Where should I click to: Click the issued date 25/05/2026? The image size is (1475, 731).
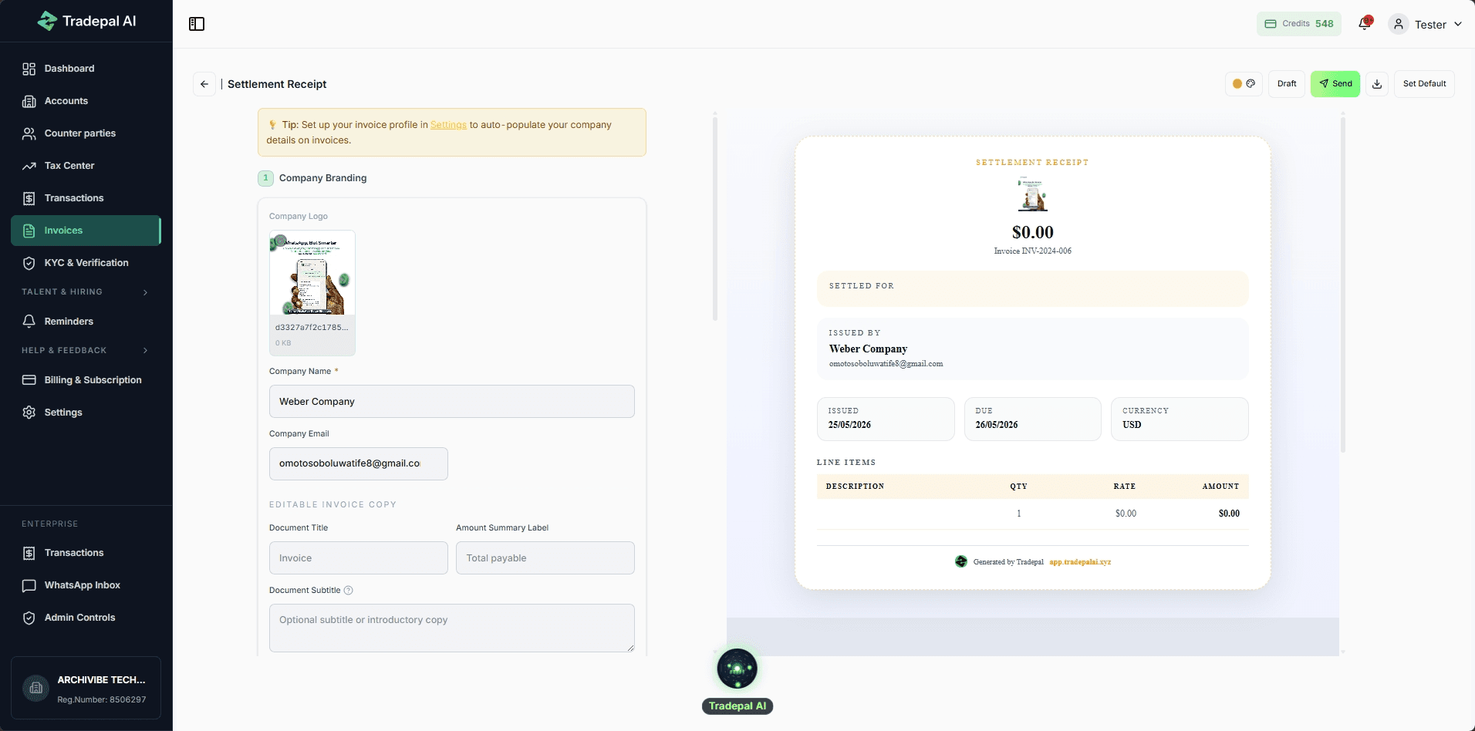click(849, 426)
